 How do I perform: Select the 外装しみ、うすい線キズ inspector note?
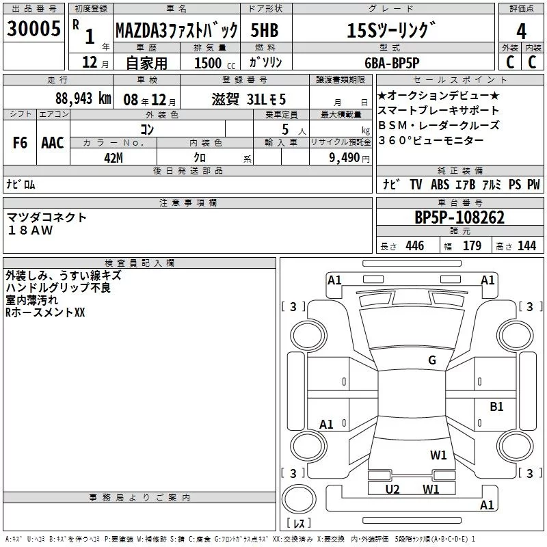click(64, 276)
